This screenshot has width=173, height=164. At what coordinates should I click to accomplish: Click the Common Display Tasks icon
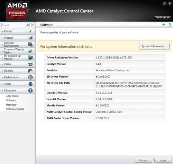[30, 51]
